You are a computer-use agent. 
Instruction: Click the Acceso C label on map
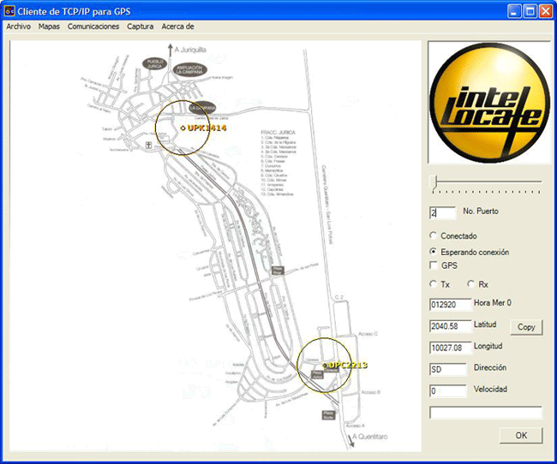click(368, 334)
